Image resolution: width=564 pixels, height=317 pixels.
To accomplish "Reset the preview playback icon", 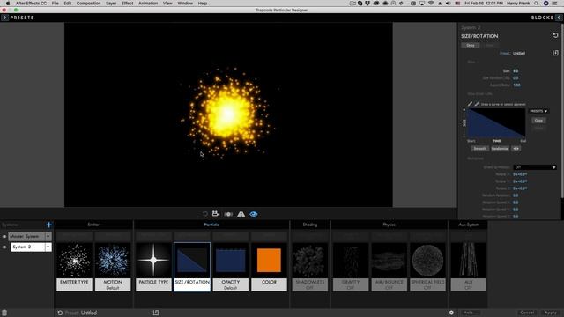I will 205,214.
